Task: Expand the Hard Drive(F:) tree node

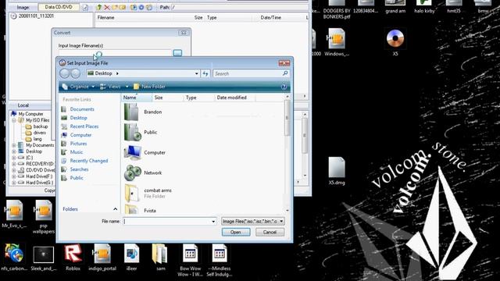Action: click(14, 176)
